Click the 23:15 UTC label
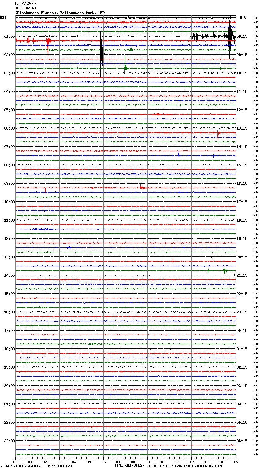The width and height of the screenshot is (260, 470). [242, 312]
